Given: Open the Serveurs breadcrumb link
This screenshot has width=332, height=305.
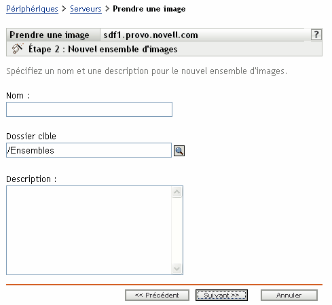Looking at the screenshot, I should 86,9.
